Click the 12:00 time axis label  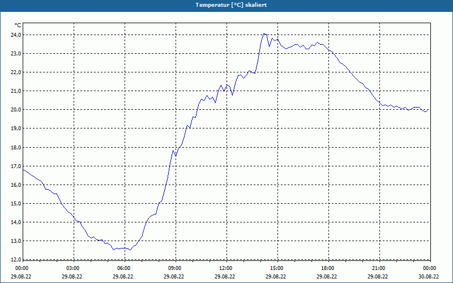225,268
